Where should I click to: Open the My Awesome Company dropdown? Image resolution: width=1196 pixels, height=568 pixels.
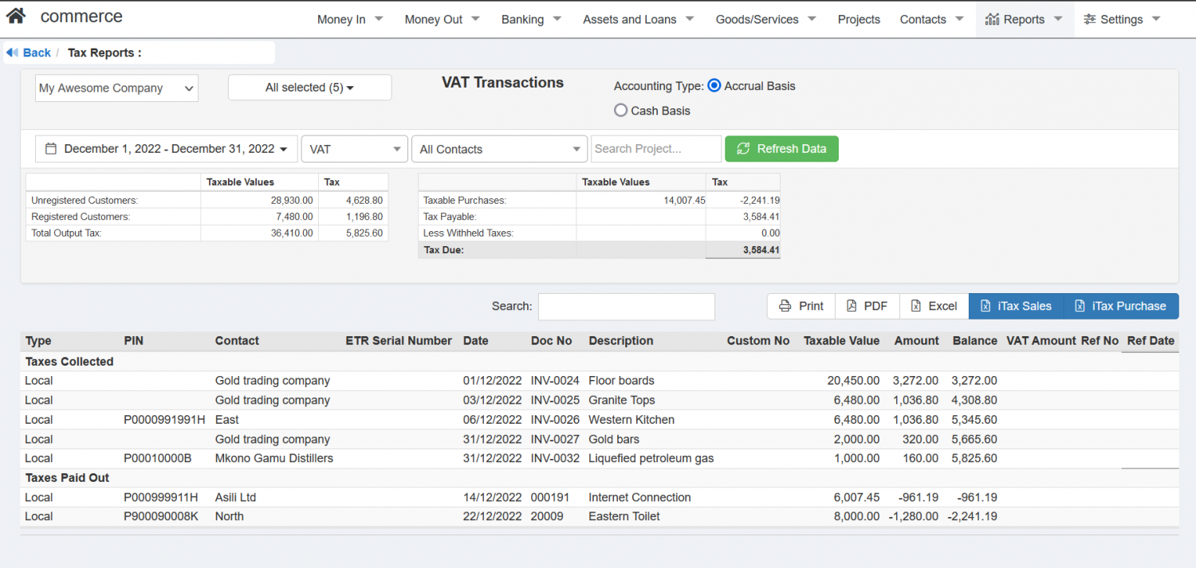tap(116, 88)
